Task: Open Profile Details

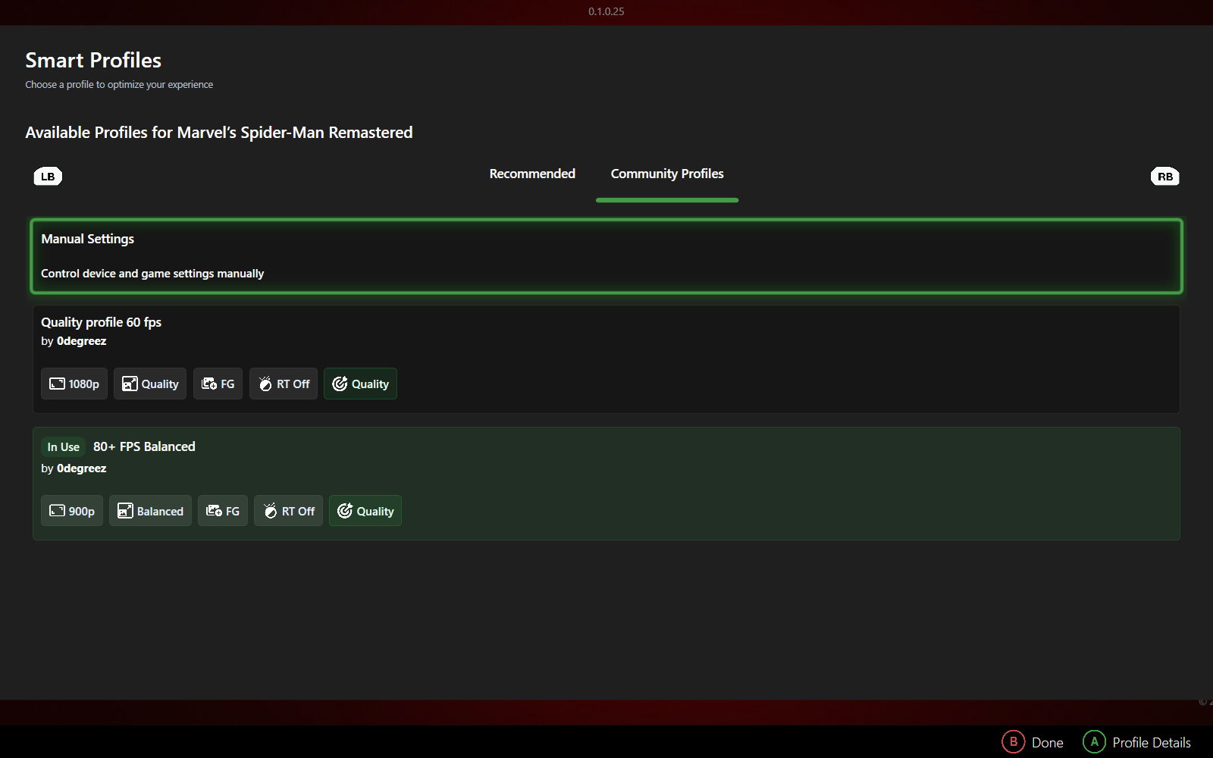Action: click(1136, 742)
